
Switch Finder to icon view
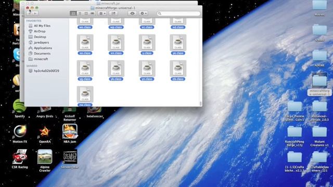click(73, 14)
